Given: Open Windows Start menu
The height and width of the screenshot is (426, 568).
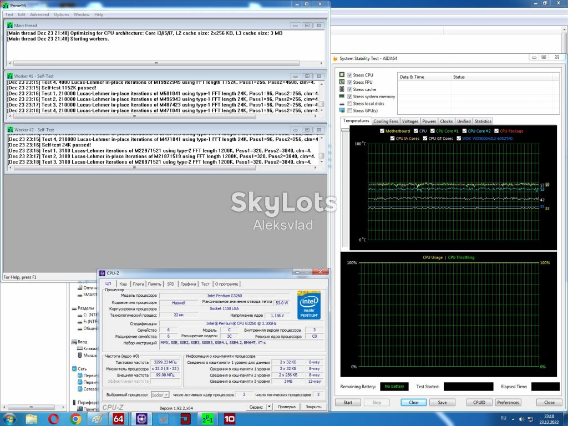Looking at the screenshot, I should click(x=9, y=419).
